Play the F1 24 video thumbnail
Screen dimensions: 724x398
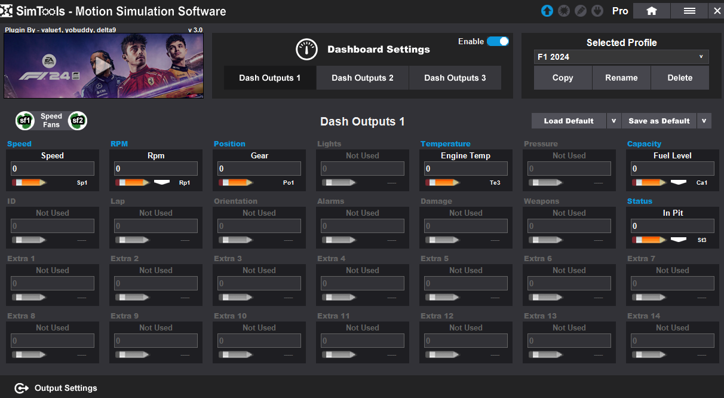pos(103,65)
